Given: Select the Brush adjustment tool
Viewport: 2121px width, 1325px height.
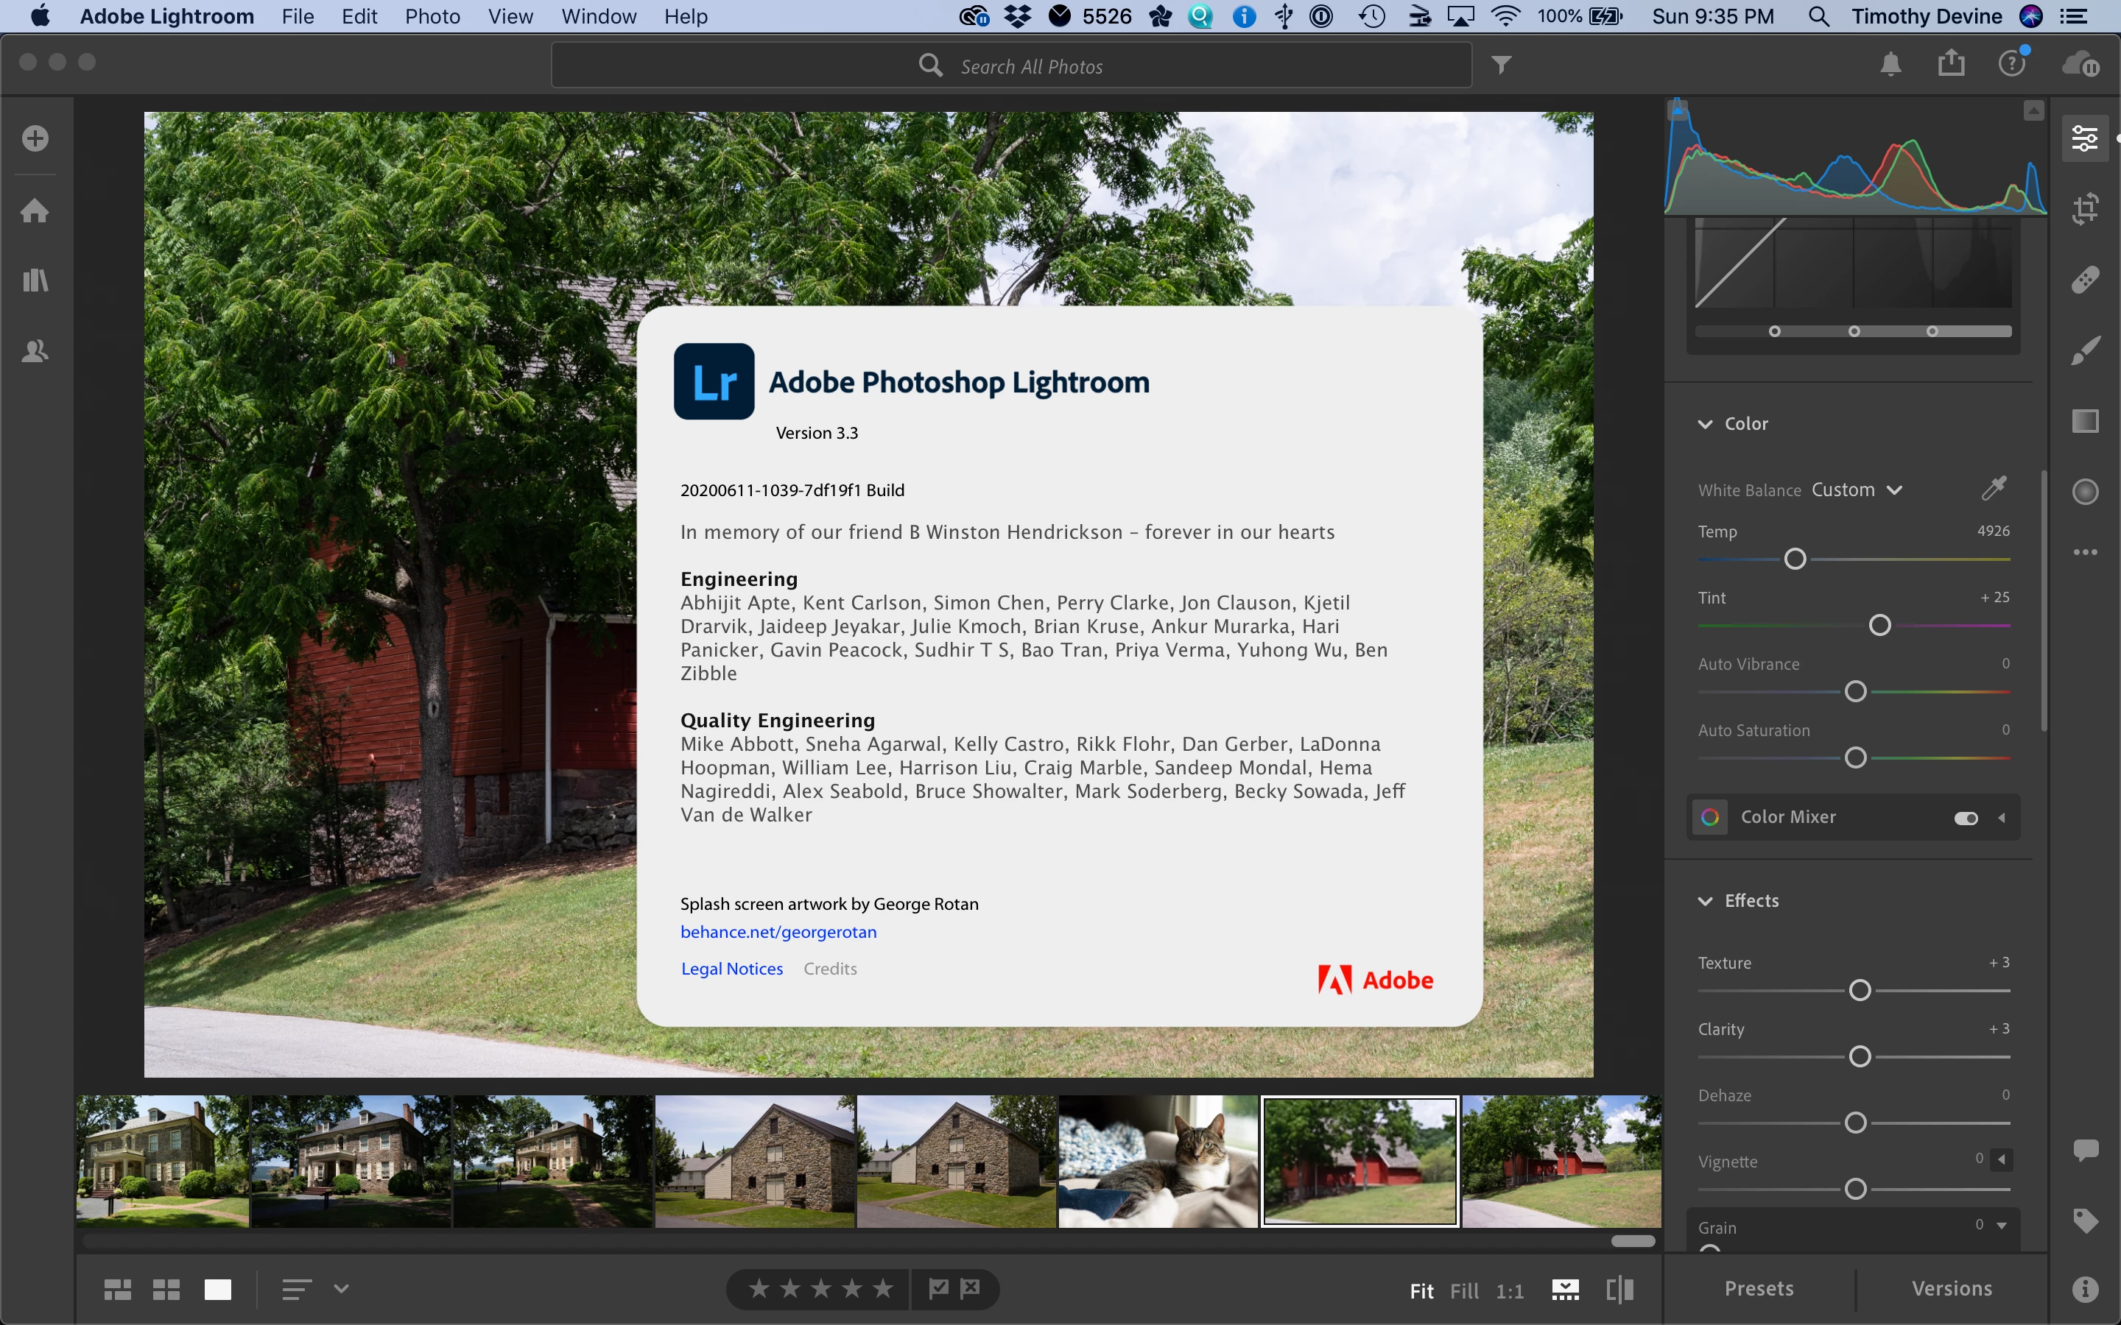Looking at the screenshot, I should (x=2085, y=350).
